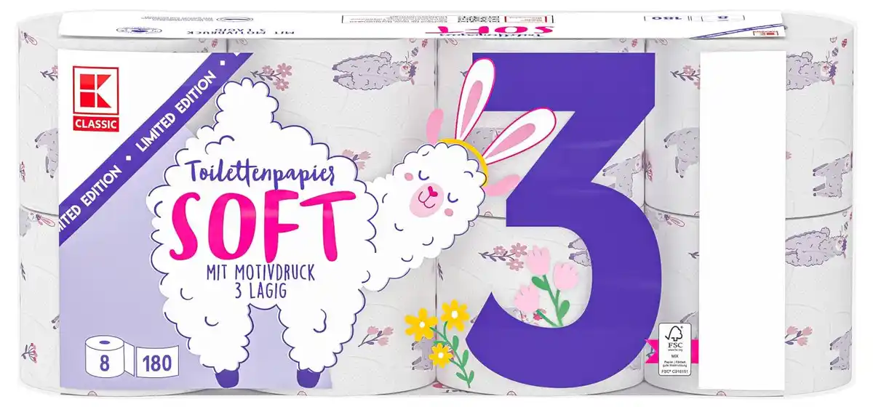Click the pink SOFT headline text
This screenshot has height=407, width=873.
250,217
